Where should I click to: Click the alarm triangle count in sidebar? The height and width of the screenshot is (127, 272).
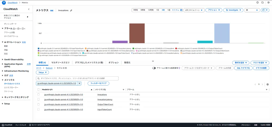15,28
